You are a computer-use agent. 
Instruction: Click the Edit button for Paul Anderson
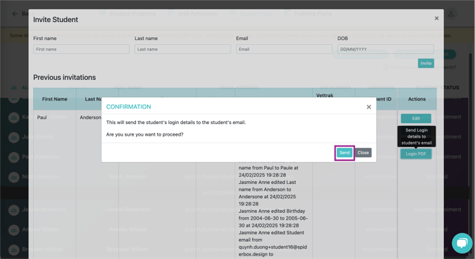click(x=416, y=118)
